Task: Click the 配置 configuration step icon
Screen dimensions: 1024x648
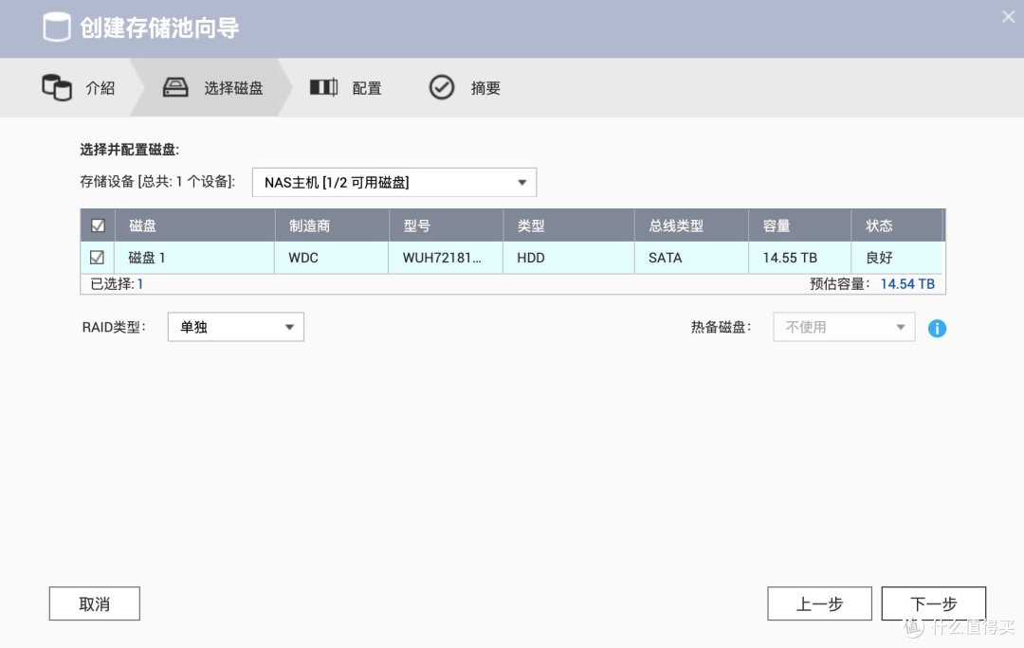Action: [x=323, y=87]
